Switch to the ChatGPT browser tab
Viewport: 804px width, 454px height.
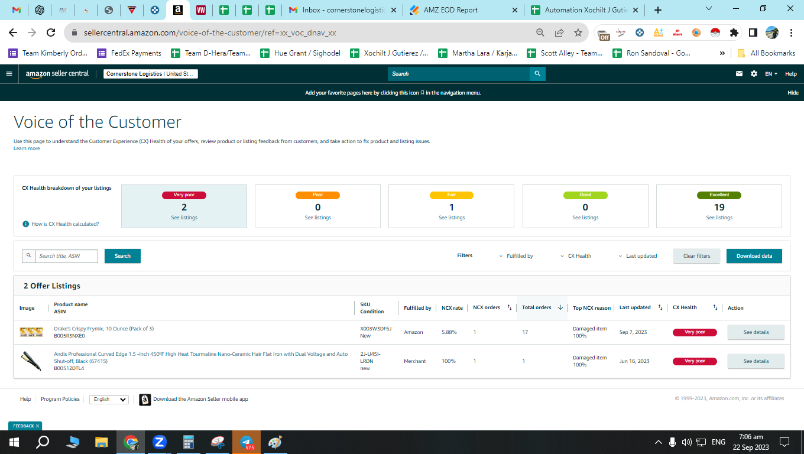40,10
